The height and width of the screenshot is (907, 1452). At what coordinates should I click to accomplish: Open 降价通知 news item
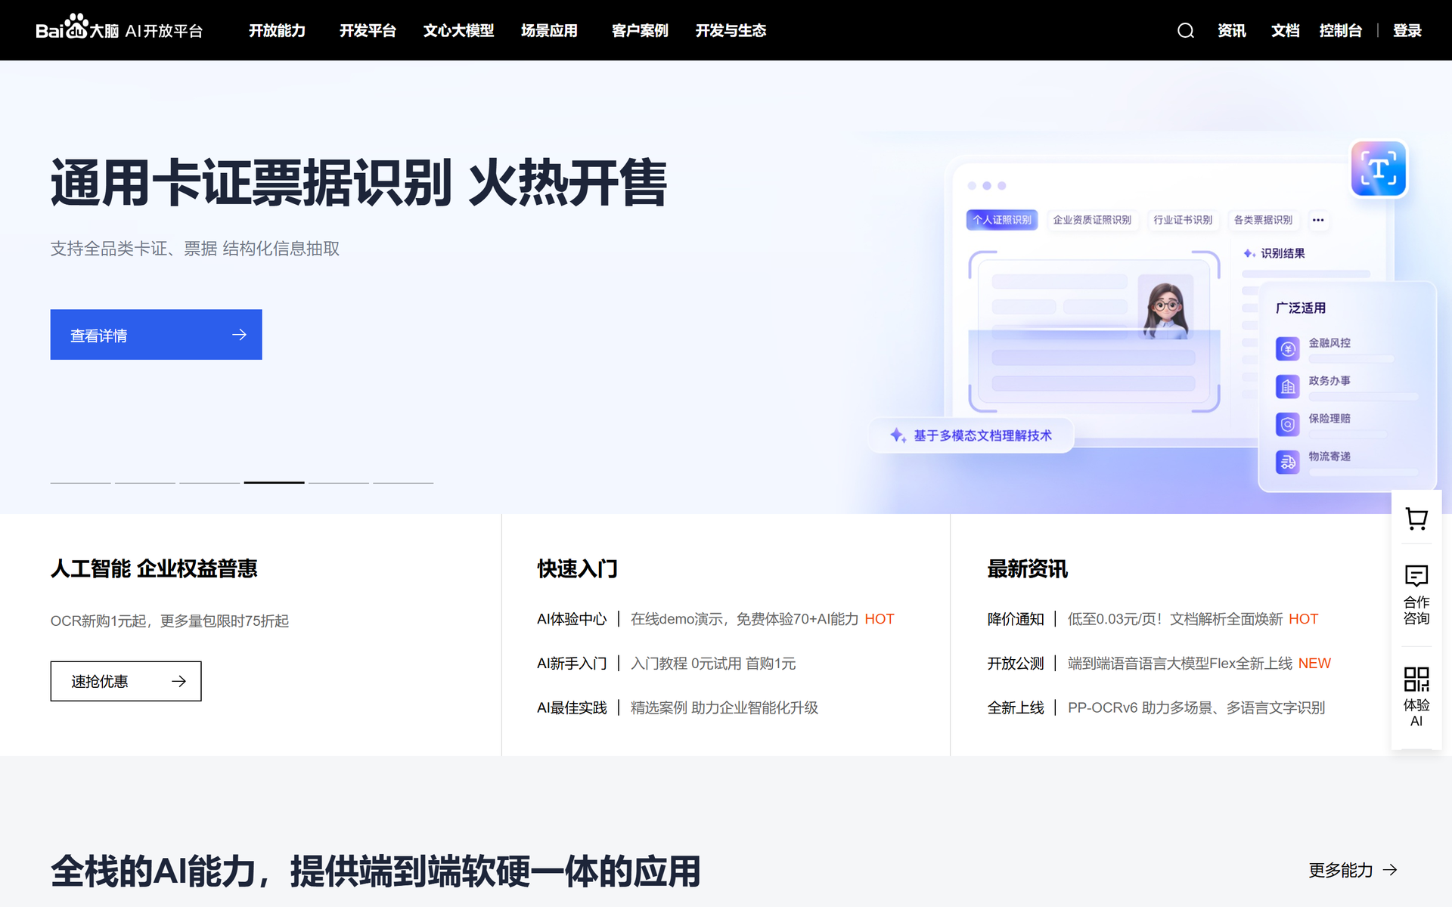[x=1153, y=619]
